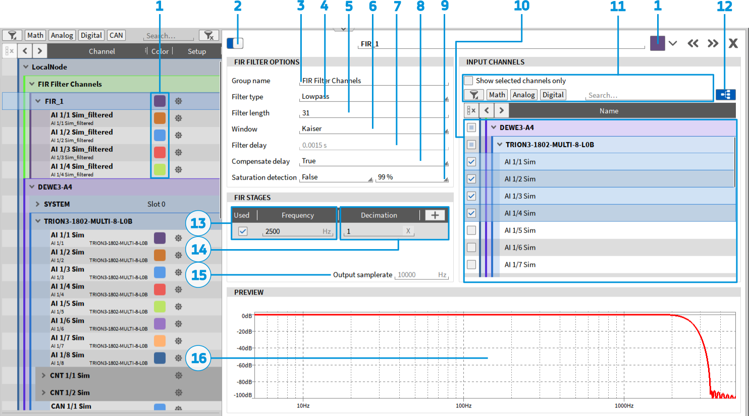Select the Analog filter in Input Channels

(x=523, y=95)
